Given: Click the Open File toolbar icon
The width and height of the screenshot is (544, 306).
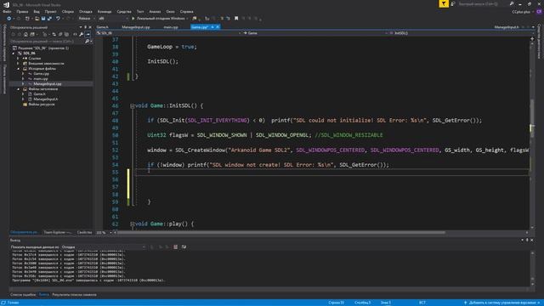Looking at the screenshot, I should (37, 19).
